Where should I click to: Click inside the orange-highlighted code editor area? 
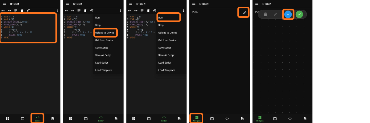tap(28, 28)
